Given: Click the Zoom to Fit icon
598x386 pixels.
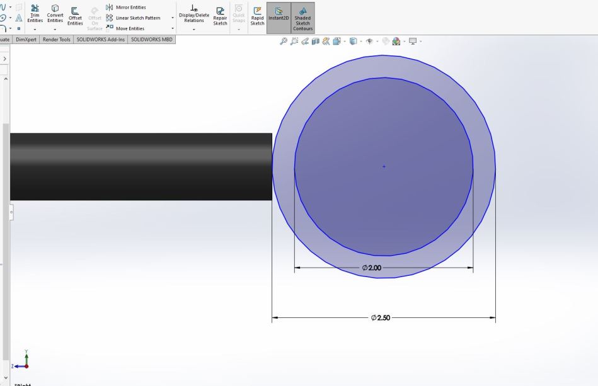Looking at the screenshot, I should (284, 42).
